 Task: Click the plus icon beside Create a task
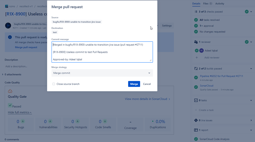pyautogui.click(x=196, y=110)
